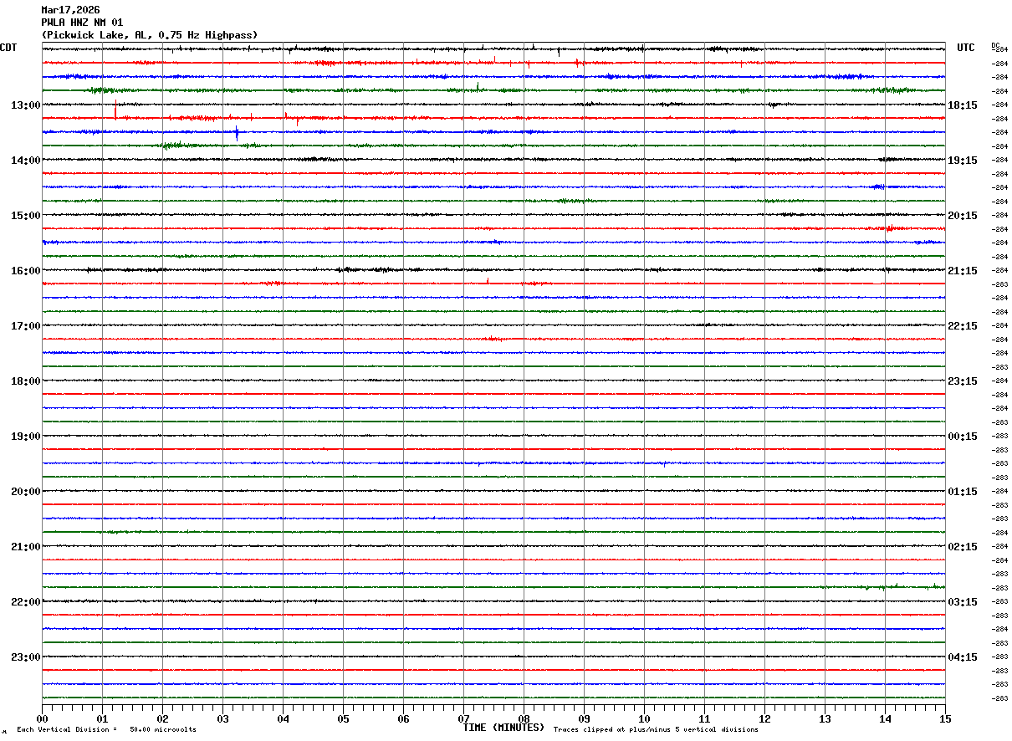Click minute "07" on the bottom time axis
1012x741 pixels.
[x=463, y=718]
